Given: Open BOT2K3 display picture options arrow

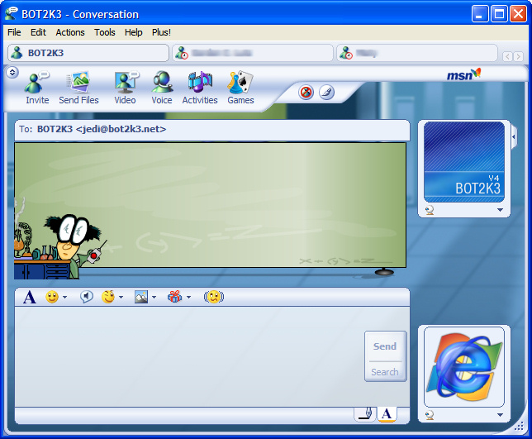Looking at the screenshot, I should pyautogui.click(x=500, y=211).
